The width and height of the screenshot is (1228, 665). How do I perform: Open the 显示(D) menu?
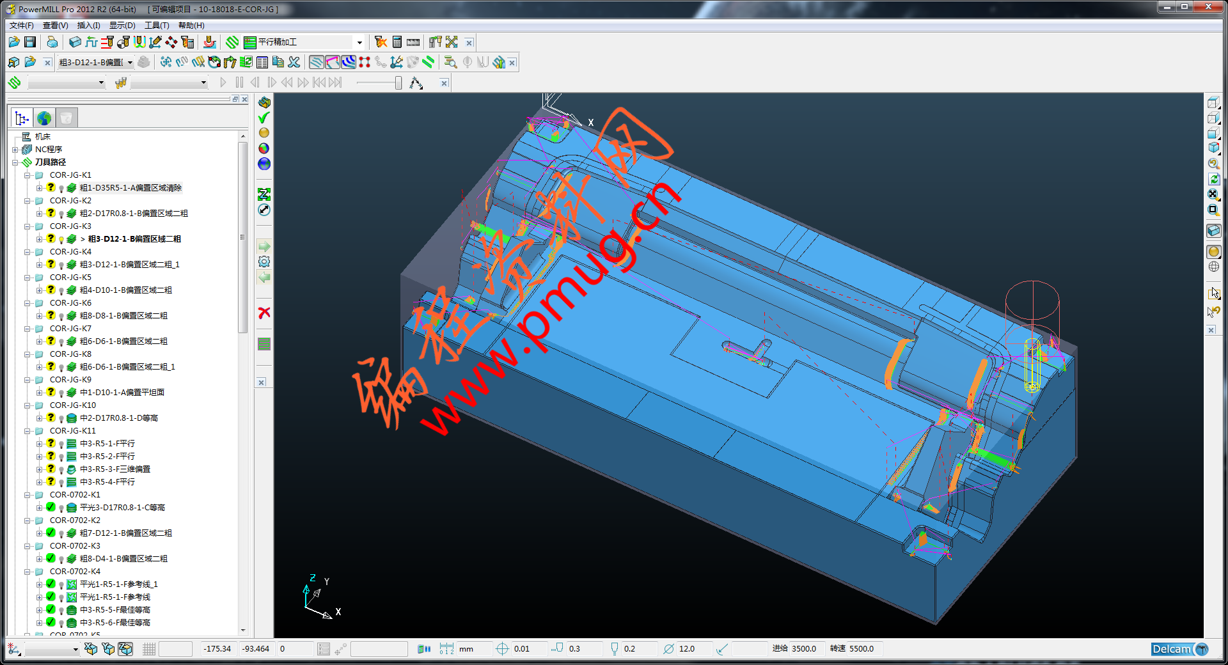(x=122, y=26)
